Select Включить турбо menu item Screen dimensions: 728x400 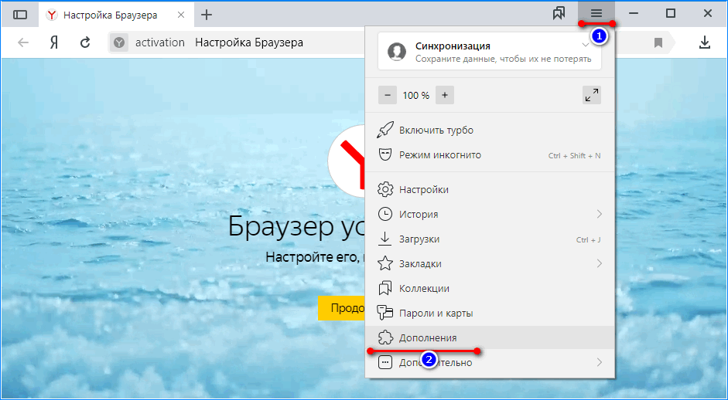[490, 131]
